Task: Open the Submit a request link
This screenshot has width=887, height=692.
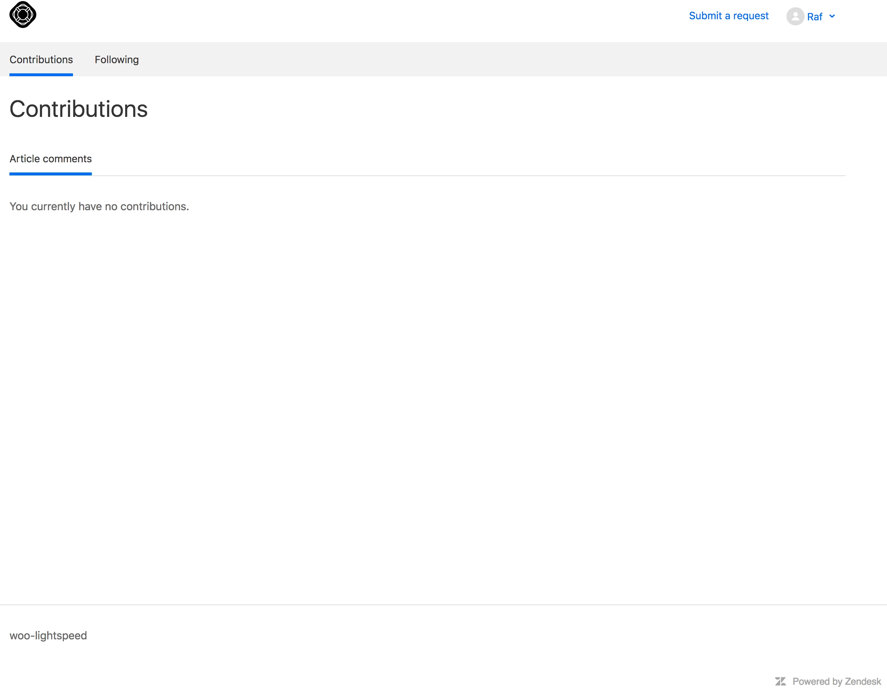Action: (x=729, y=16)
